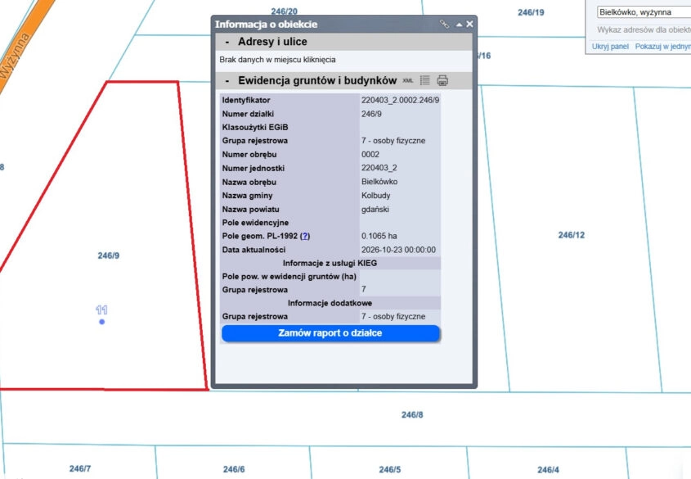This screenshot has width=691, height=479.
Task: Export parcel data using the XML icon
Action: coord(408,81)
